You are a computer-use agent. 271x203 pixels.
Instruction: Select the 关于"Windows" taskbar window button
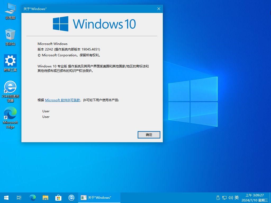[99, 198]
